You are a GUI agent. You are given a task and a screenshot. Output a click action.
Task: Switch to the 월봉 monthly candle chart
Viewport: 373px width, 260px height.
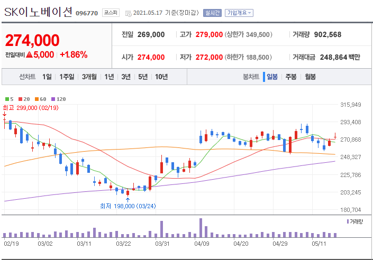point(310,77)
